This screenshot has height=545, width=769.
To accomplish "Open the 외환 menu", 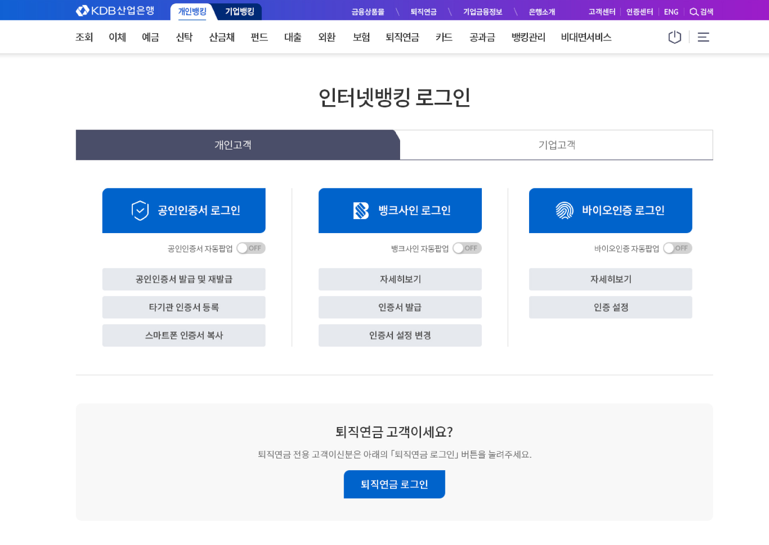I will click(327, 37).
